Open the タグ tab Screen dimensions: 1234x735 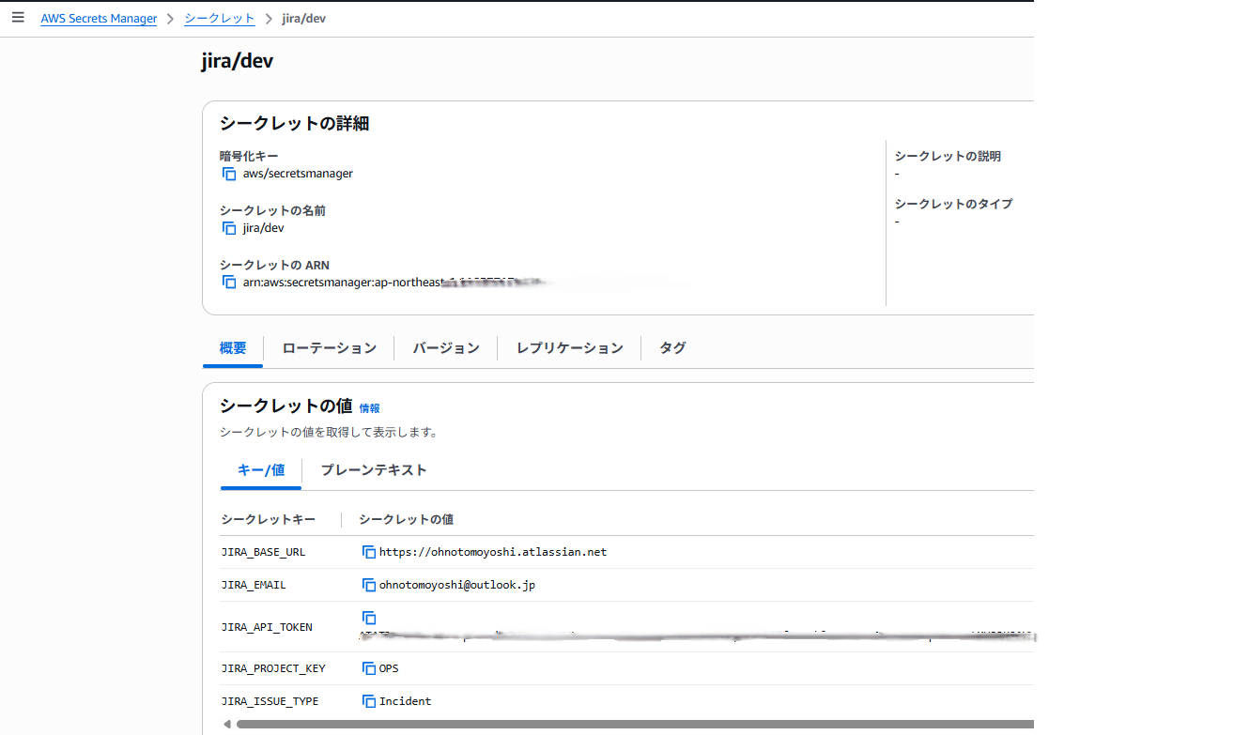[x=672, y=348]
